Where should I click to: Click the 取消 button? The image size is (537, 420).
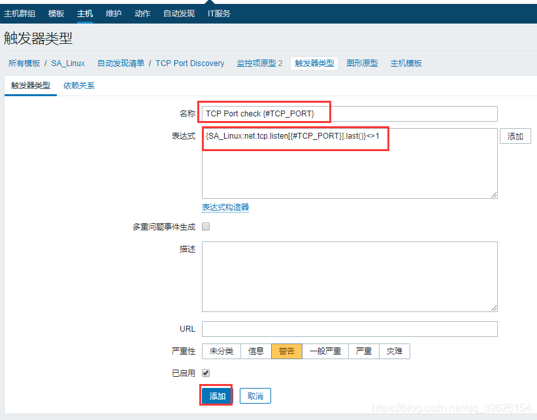(255, 396)
